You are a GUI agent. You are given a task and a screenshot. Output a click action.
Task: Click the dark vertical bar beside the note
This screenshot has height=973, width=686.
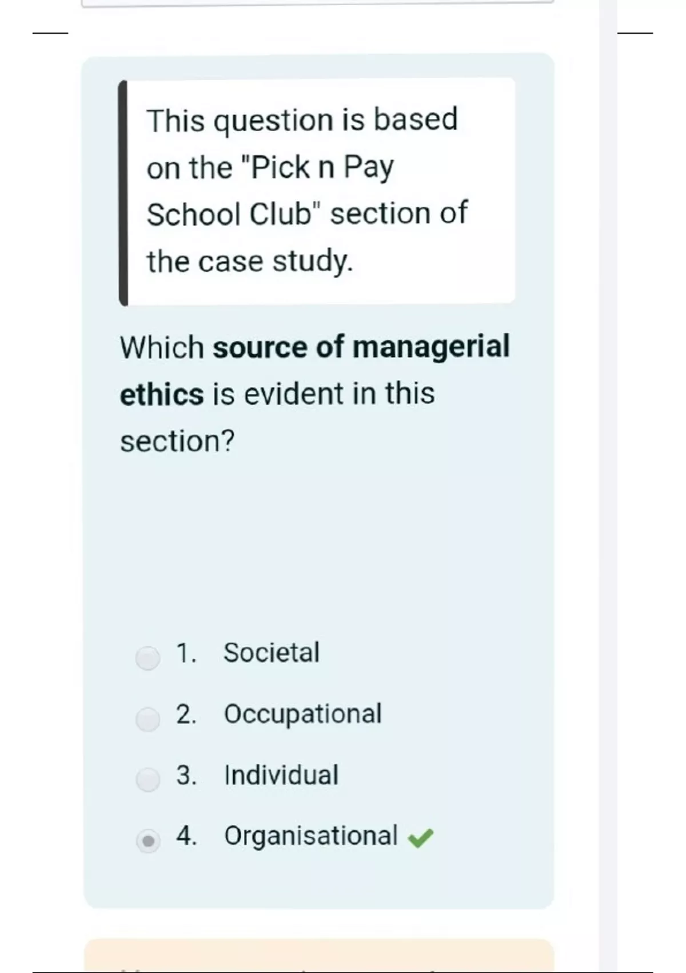pos(123,193)
